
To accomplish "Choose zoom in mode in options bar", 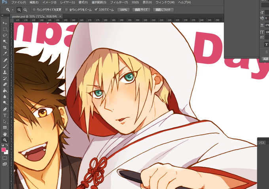I will (x=19, y=10).
